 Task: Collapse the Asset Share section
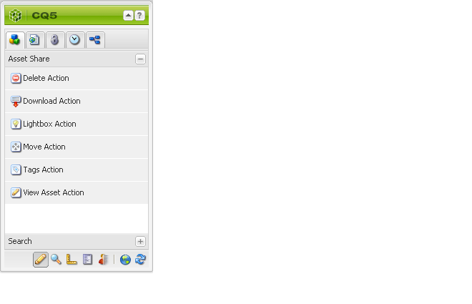[140, 59]
